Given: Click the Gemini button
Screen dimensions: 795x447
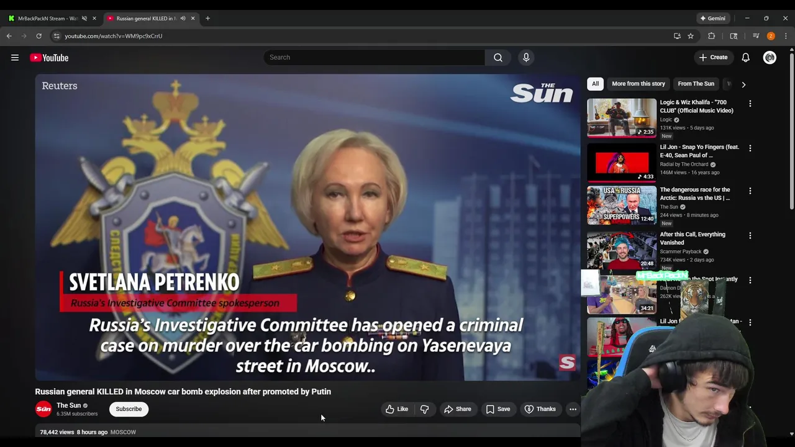Looking at the screenshot, I should 712,18.
